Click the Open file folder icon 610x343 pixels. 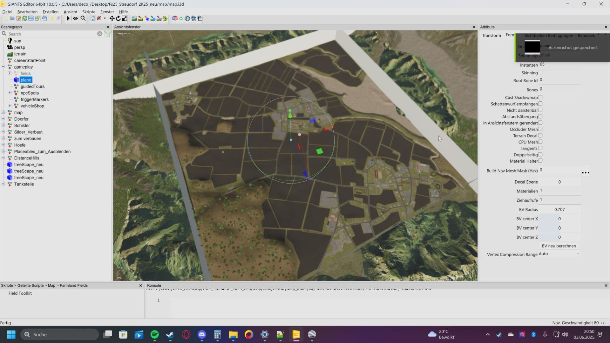[x=12, y=18]
